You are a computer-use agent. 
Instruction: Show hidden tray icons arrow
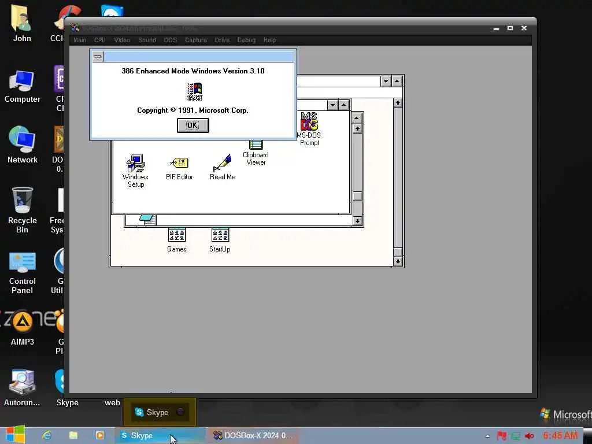tap(487, 436)
